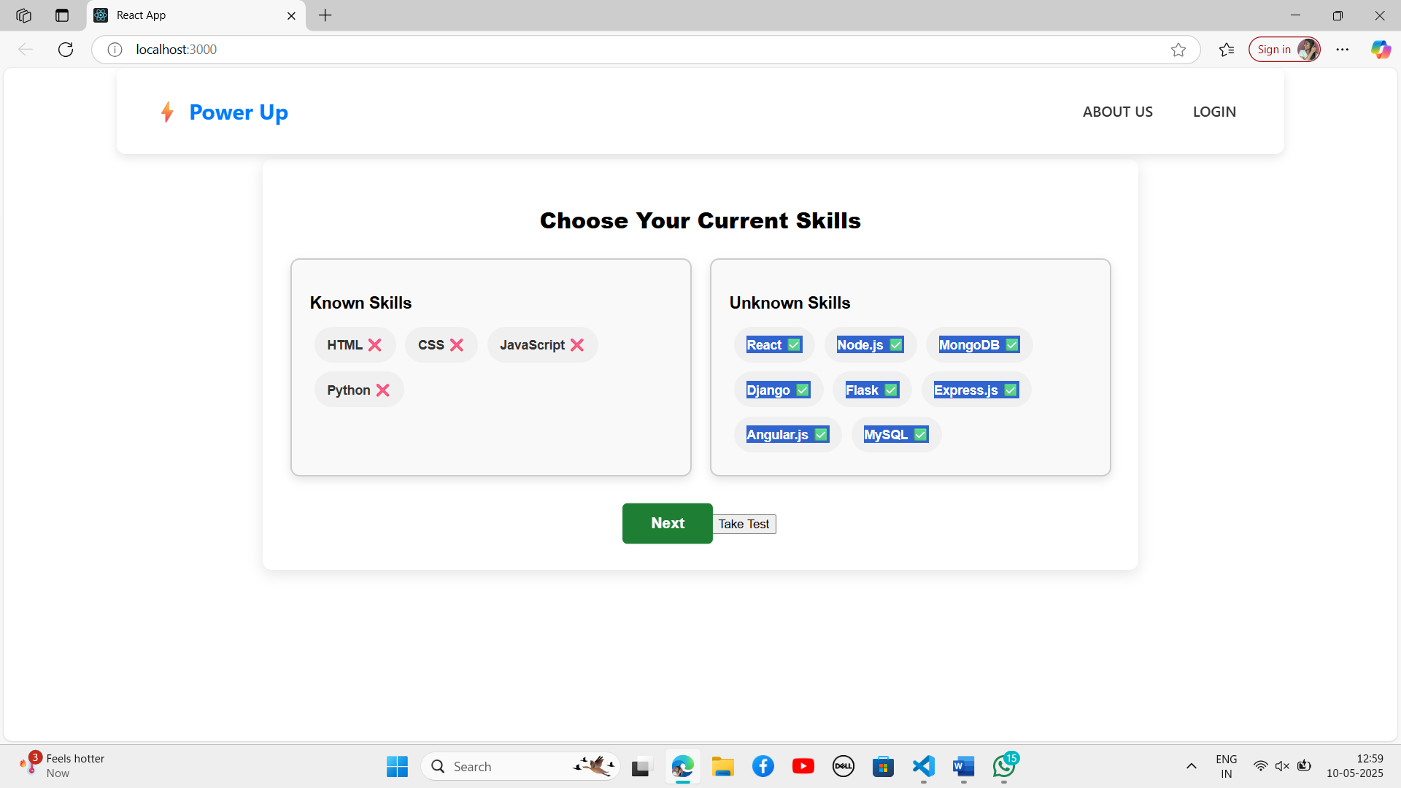The height and width of the screenshot is (788, 1401).
Task: Remove HTML from known skills via red X
Action: (x=374, y=345)
